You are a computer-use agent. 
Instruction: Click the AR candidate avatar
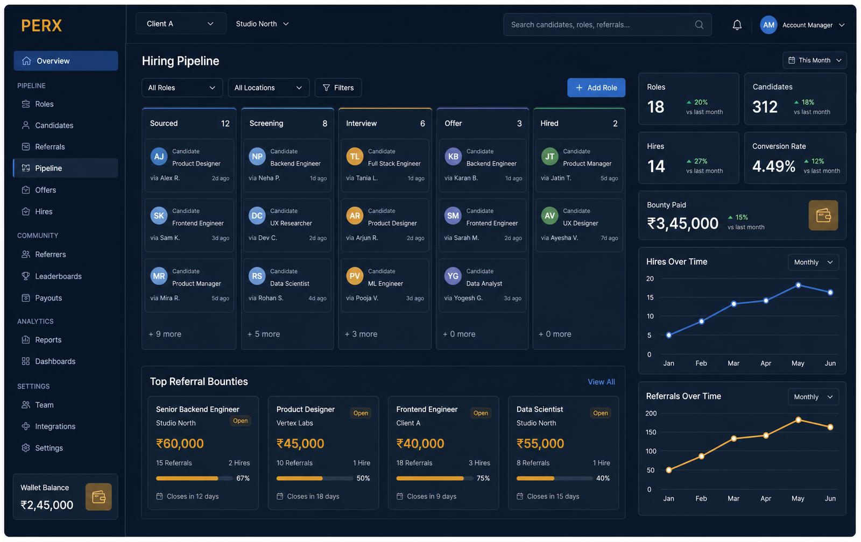(355, 216)
